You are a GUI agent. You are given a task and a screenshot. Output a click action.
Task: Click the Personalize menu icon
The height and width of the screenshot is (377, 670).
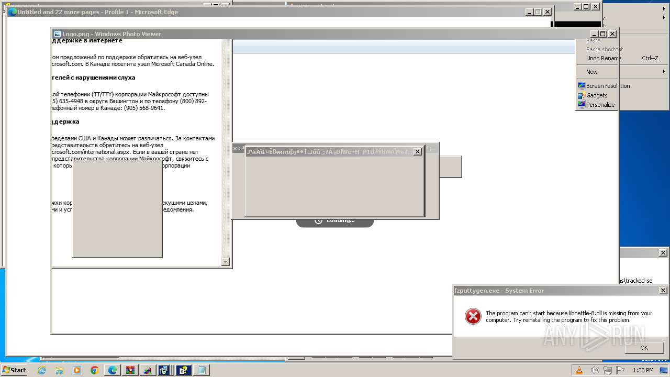[x=581, y=105]
